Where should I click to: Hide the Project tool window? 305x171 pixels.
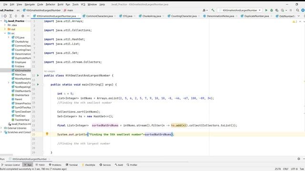tap(28, 16)
